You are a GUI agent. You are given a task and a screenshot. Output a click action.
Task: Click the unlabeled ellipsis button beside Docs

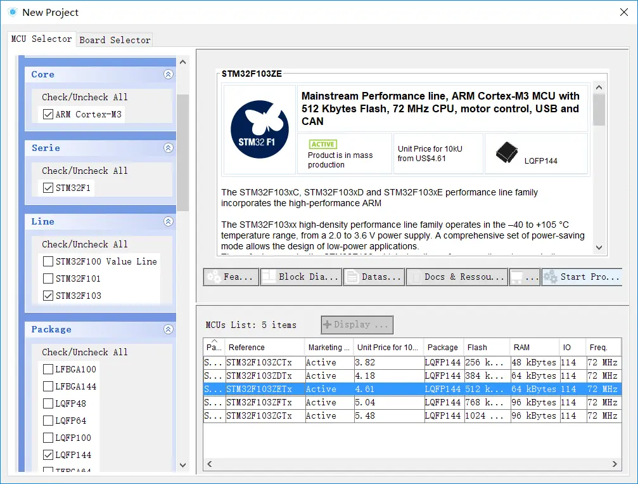tap(525, 277)
